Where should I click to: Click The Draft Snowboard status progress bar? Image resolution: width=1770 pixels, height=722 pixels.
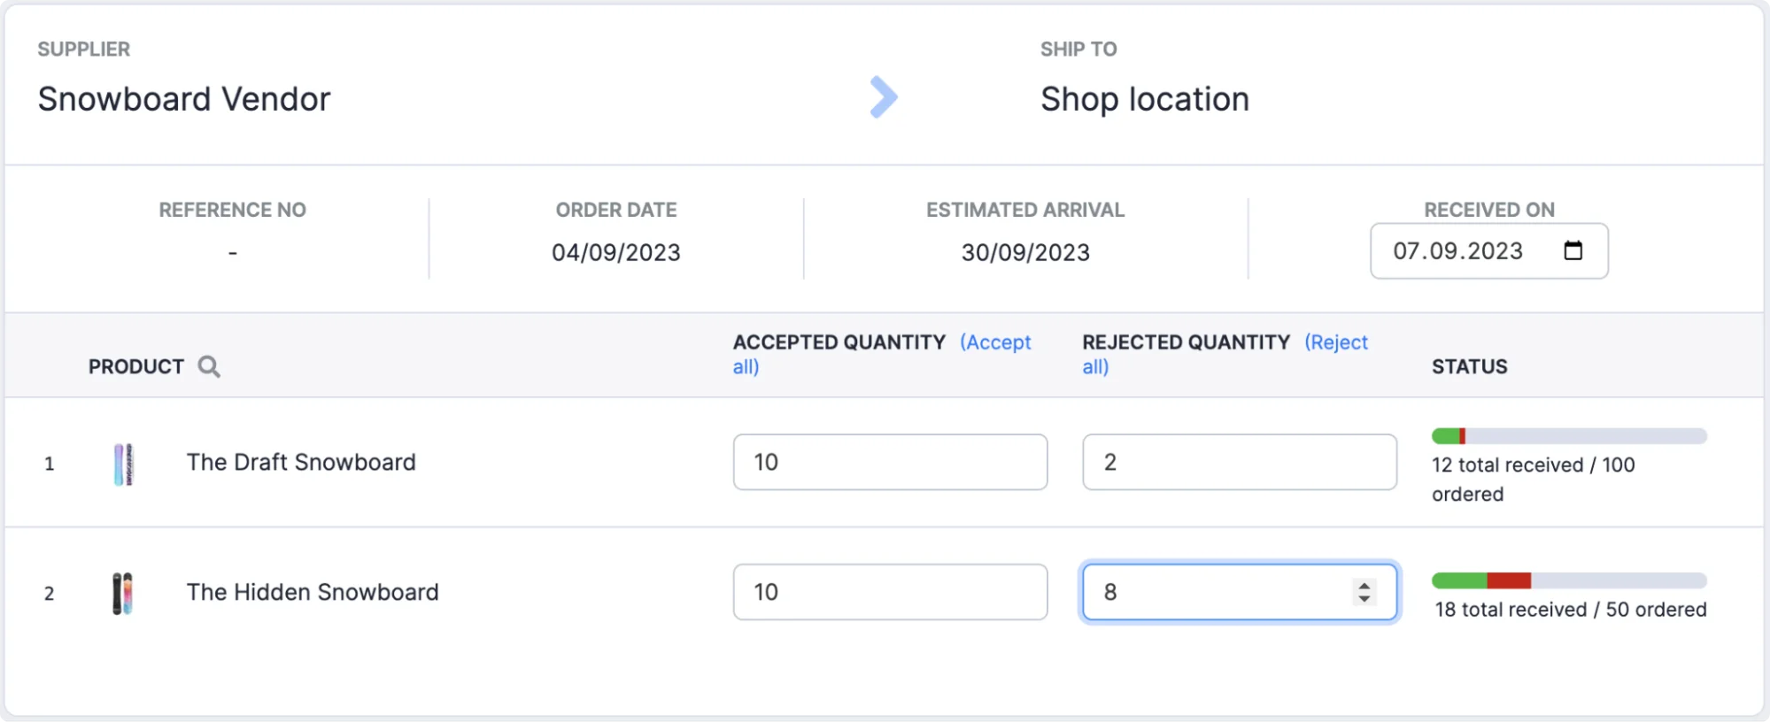coord(1569,435)
